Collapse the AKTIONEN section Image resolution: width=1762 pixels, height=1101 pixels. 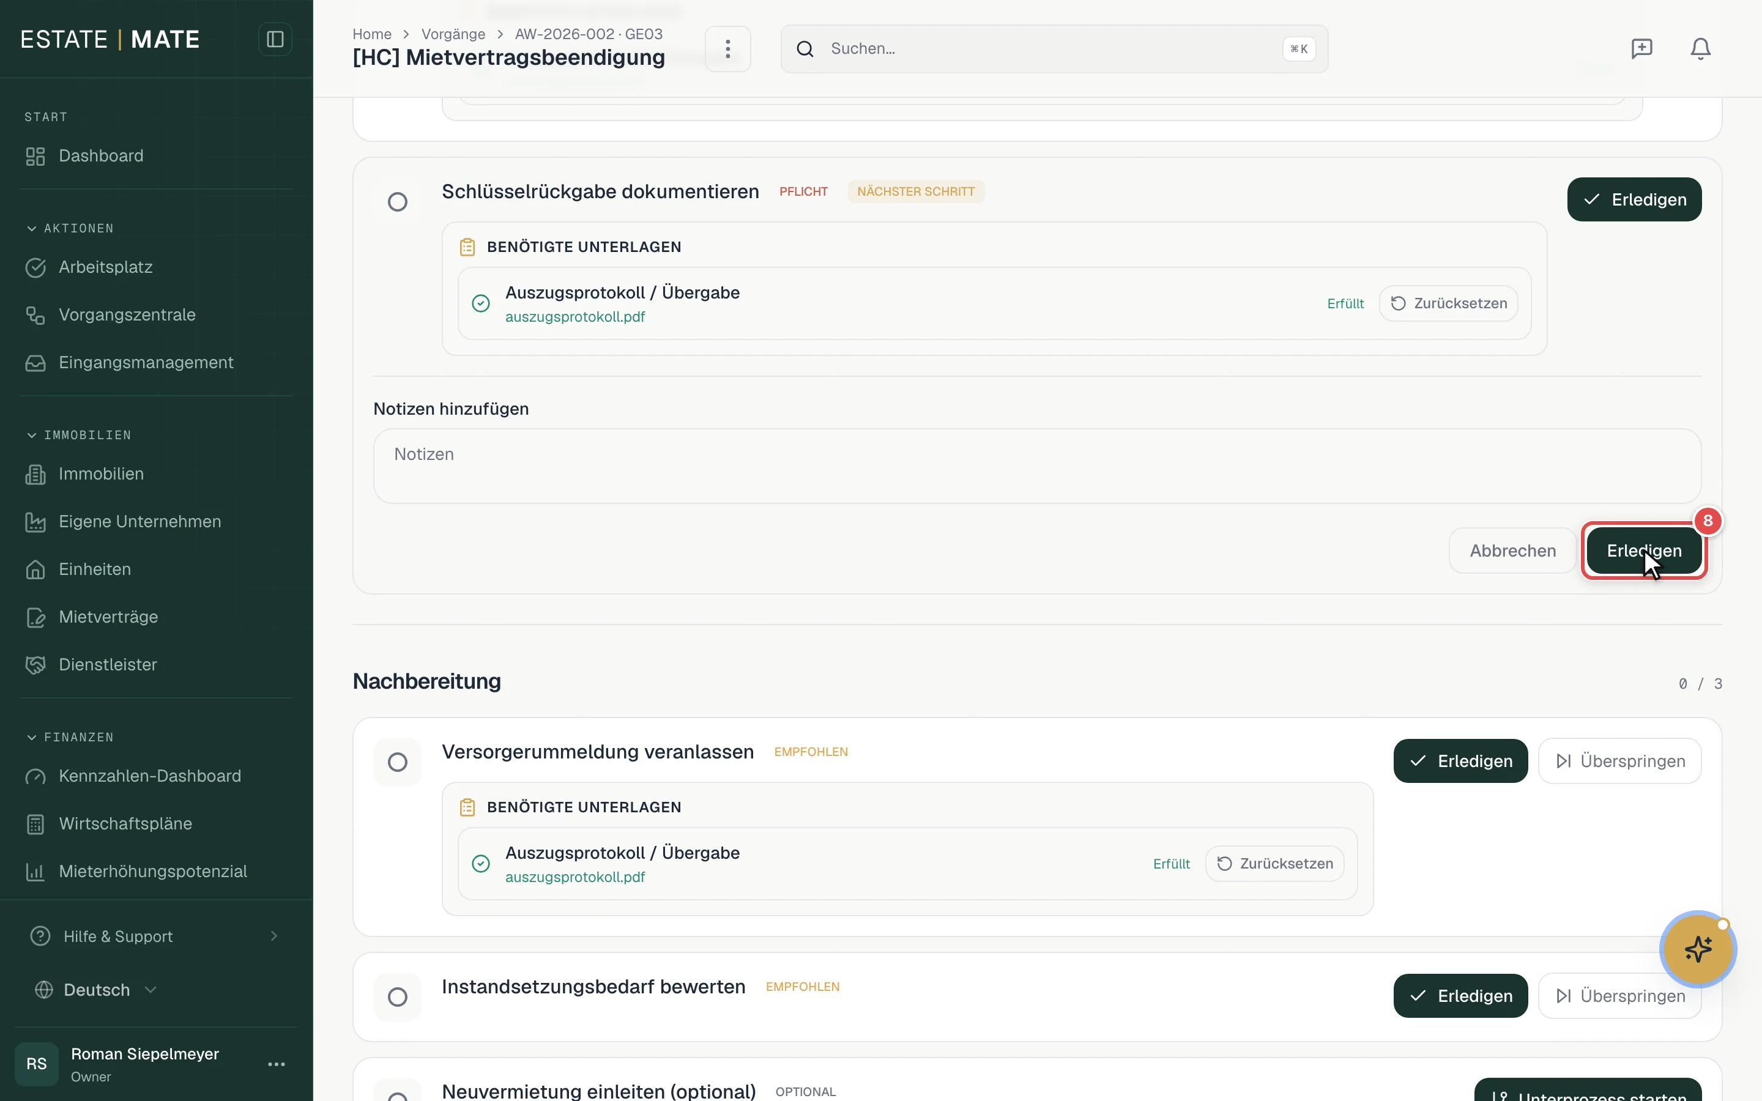point(32,229)
